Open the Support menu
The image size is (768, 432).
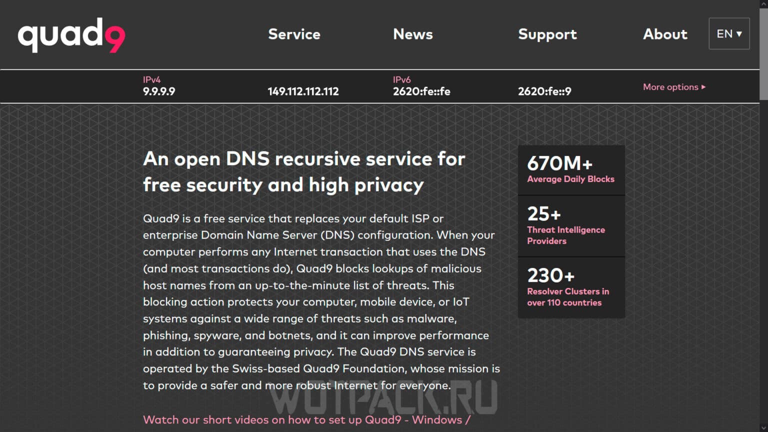coord(547,34)
